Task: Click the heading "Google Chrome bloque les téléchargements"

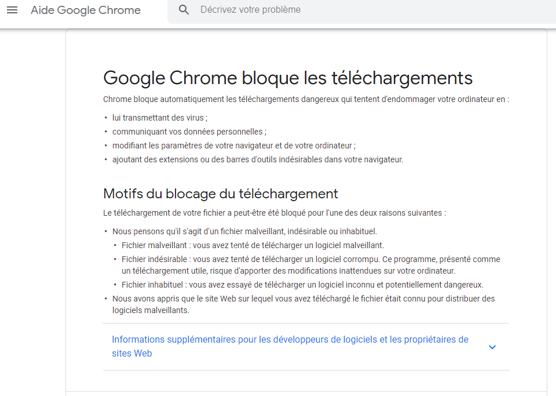Action: (287, 78)
